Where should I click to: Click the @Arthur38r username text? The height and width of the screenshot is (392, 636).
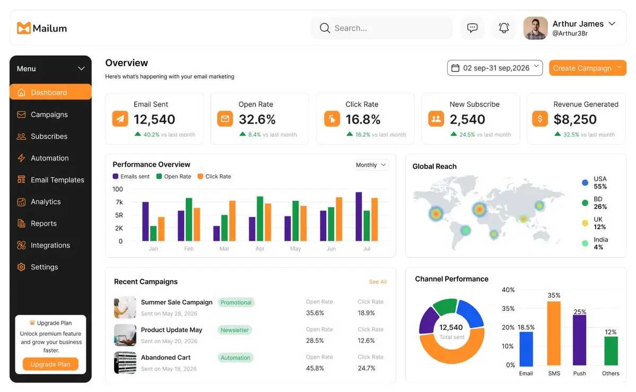point(570,33)
